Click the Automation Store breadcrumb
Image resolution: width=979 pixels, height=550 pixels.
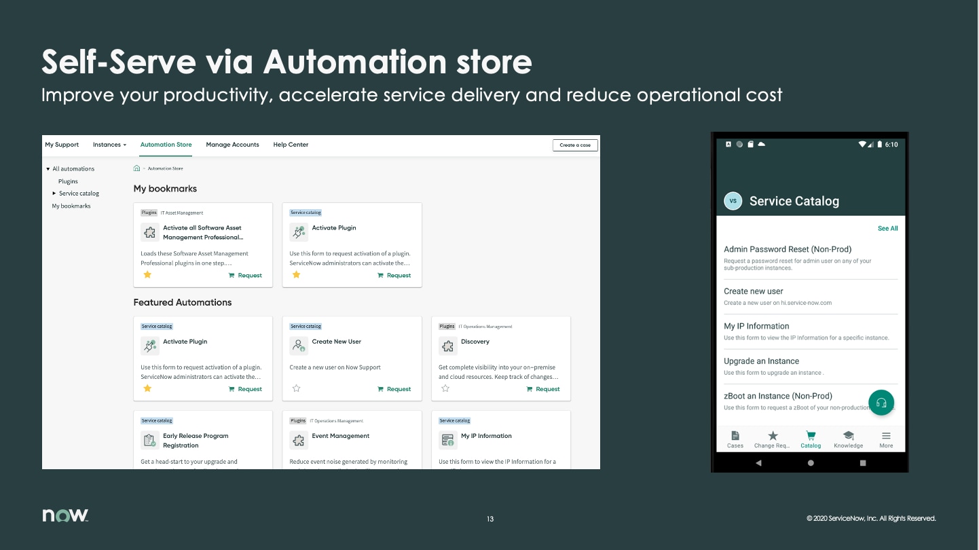166,168
